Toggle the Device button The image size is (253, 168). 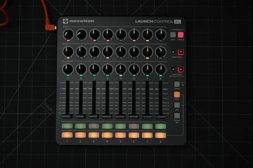pyautogui.click(x=177, y=84)
